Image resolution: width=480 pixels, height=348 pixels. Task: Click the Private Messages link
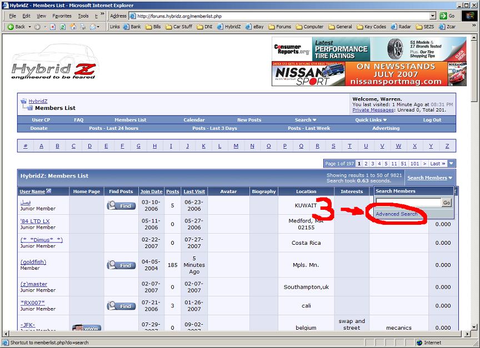(372, 110)
